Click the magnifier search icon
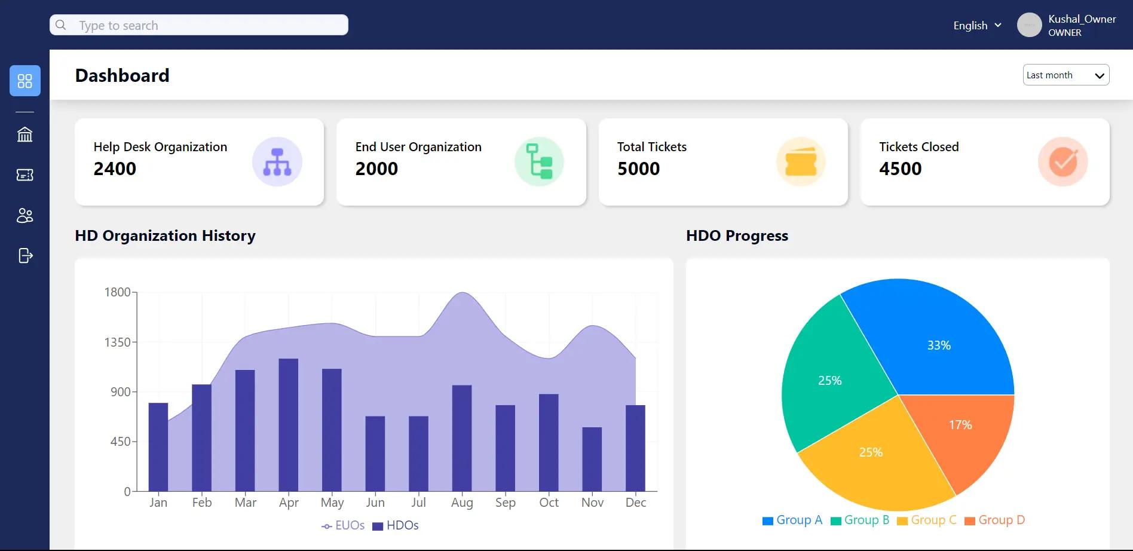Image resolution: width=1133 pixels, height=551 pixels. tap(61, 25)
